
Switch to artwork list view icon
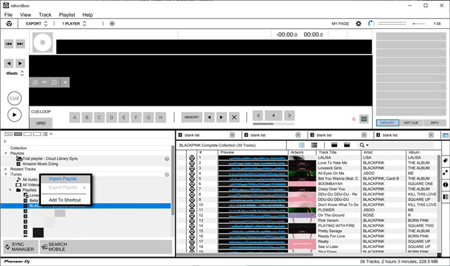(x=302, y=145)
